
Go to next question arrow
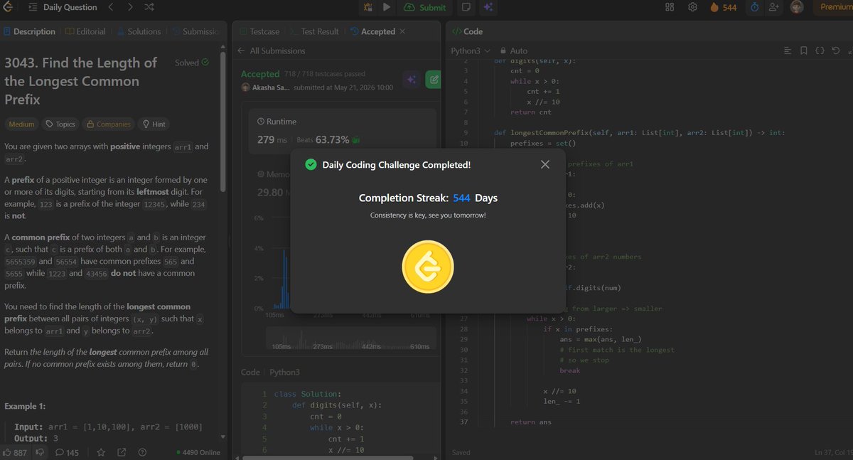click(130, 7)
